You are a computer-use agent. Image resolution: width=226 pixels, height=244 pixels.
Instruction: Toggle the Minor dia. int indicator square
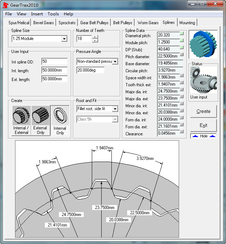182,103
